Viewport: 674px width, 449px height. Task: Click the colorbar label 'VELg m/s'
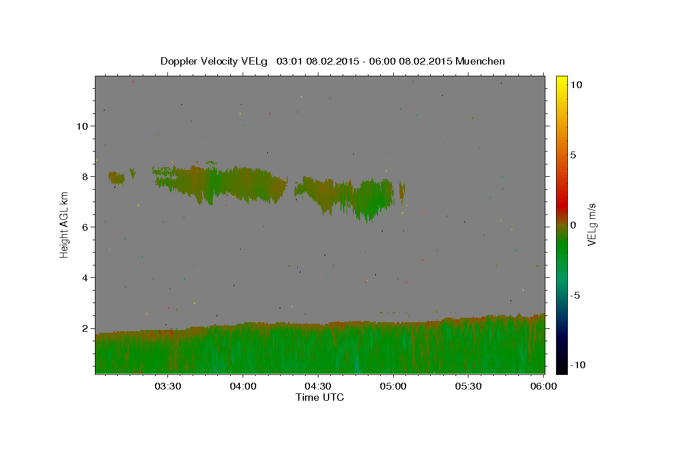[x=591, y=224]
